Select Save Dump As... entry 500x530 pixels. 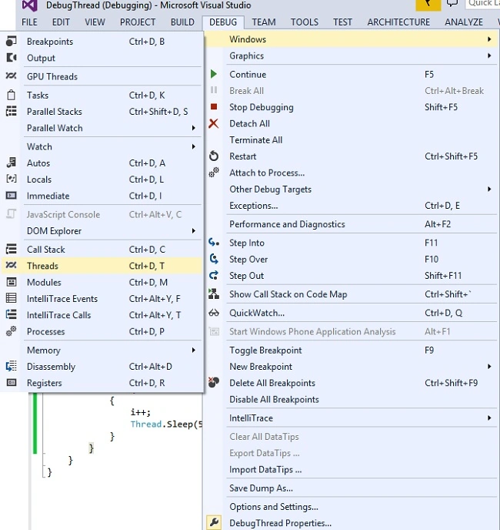pyautogui.click(x=351, y=488)
